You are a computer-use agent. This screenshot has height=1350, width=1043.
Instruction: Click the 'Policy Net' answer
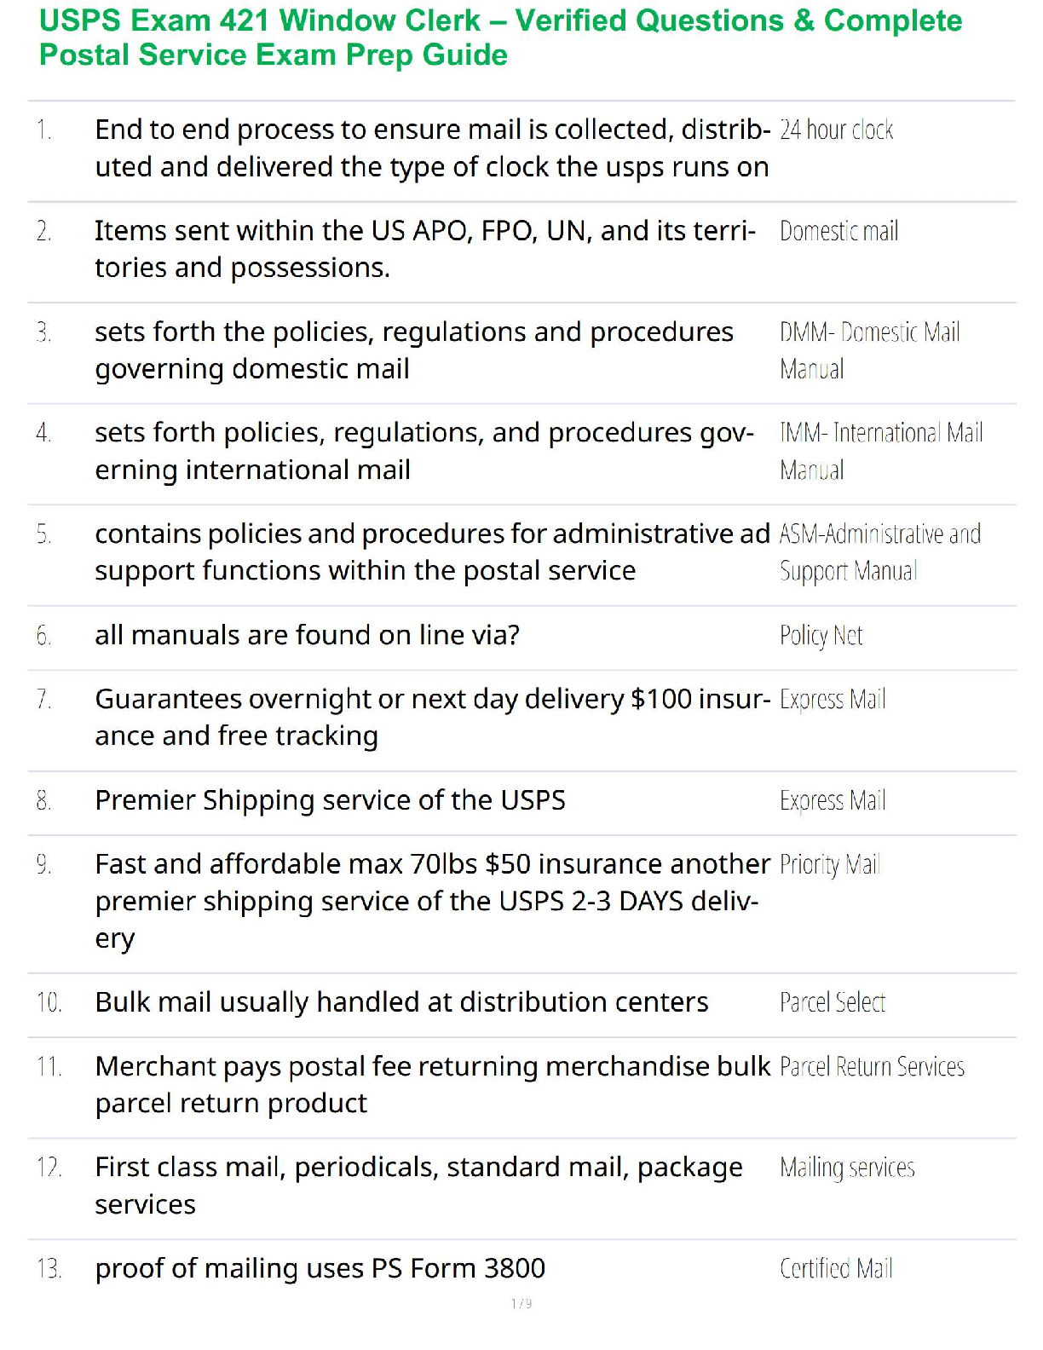[x=821, y=636]
